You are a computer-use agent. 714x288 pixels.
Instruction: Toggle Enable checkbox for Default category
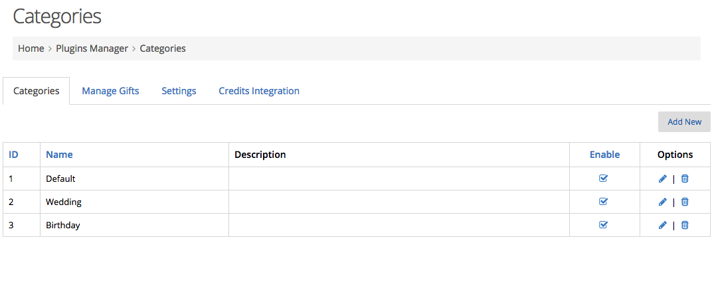pyautogui.click(x=603, y=179)
